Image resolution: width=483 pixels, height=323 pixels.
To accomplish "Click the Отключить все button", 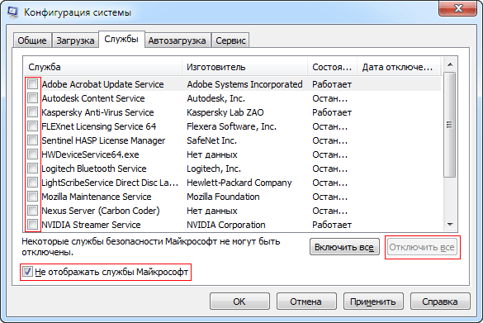I will (422, 247).
